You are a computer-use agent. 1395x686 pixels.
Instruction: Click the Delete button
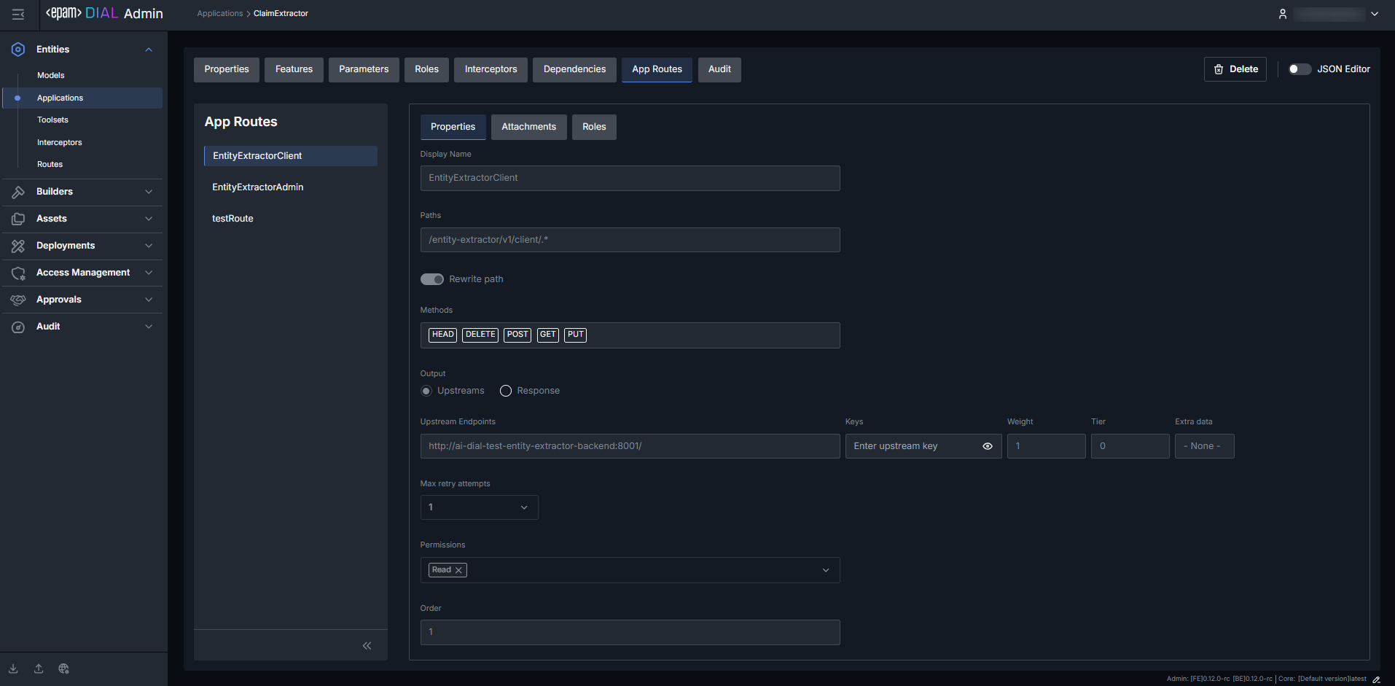click(x=1235, y=69)
